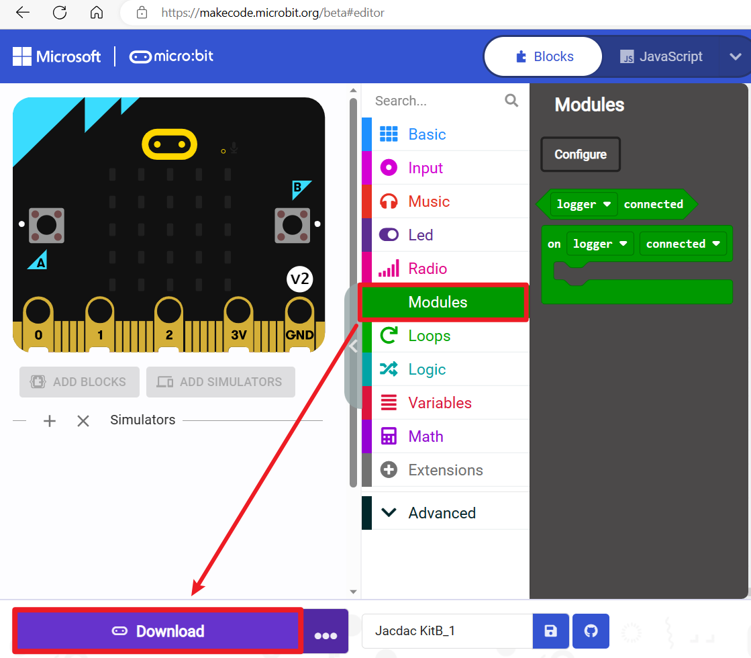This screenshot has width=751, height=658.
Task: Click the search magnifier icon in toolbox
Action: (x=511, y=101)
